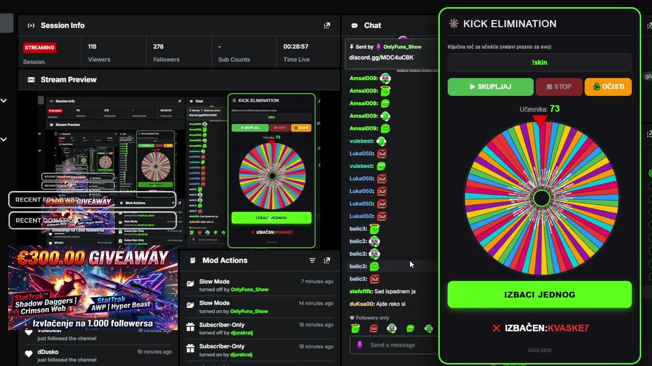
Task: Click the purple microphone icon in message box
Action: tap(360, 345)
